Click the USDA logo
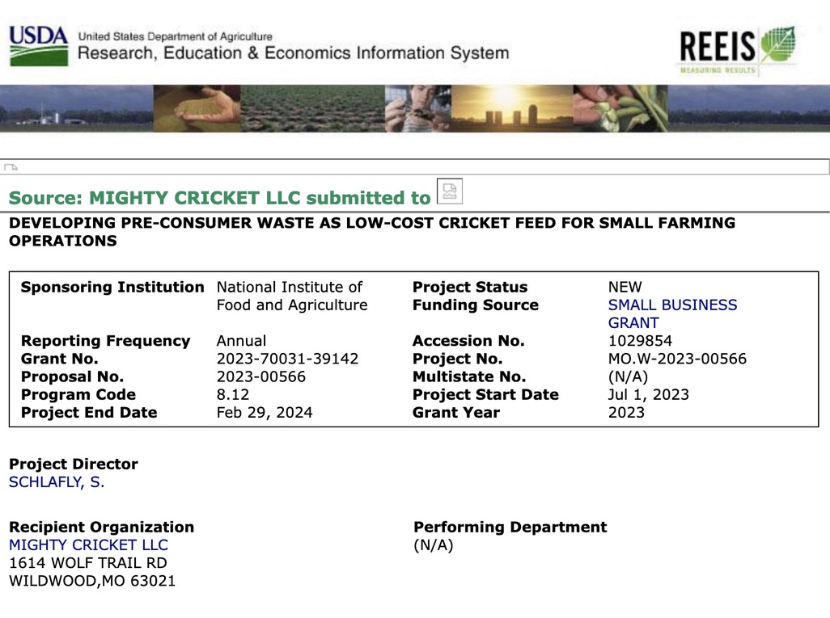Image resolution: width=830 pixels, height=618 pixels. [x=38, y=45]
